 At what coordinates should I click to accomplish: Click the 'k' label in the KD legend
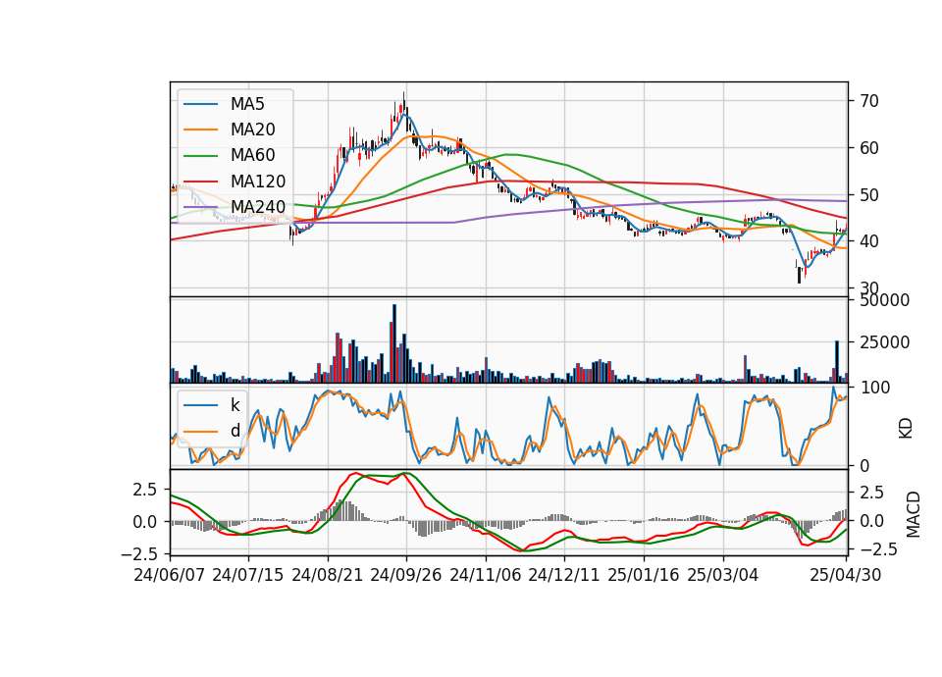tap(235, 405)
